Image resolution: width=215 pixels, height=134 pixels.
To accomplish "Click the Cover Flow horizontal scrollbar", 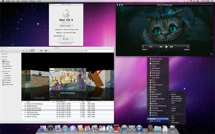I will coord(68,98).
